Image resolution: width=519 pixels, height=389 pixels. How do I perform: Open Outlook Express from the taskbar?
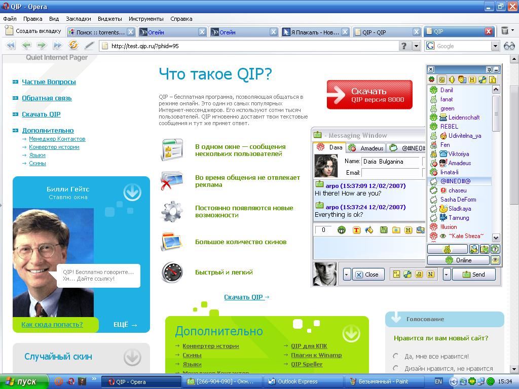[x=305, y=381]
